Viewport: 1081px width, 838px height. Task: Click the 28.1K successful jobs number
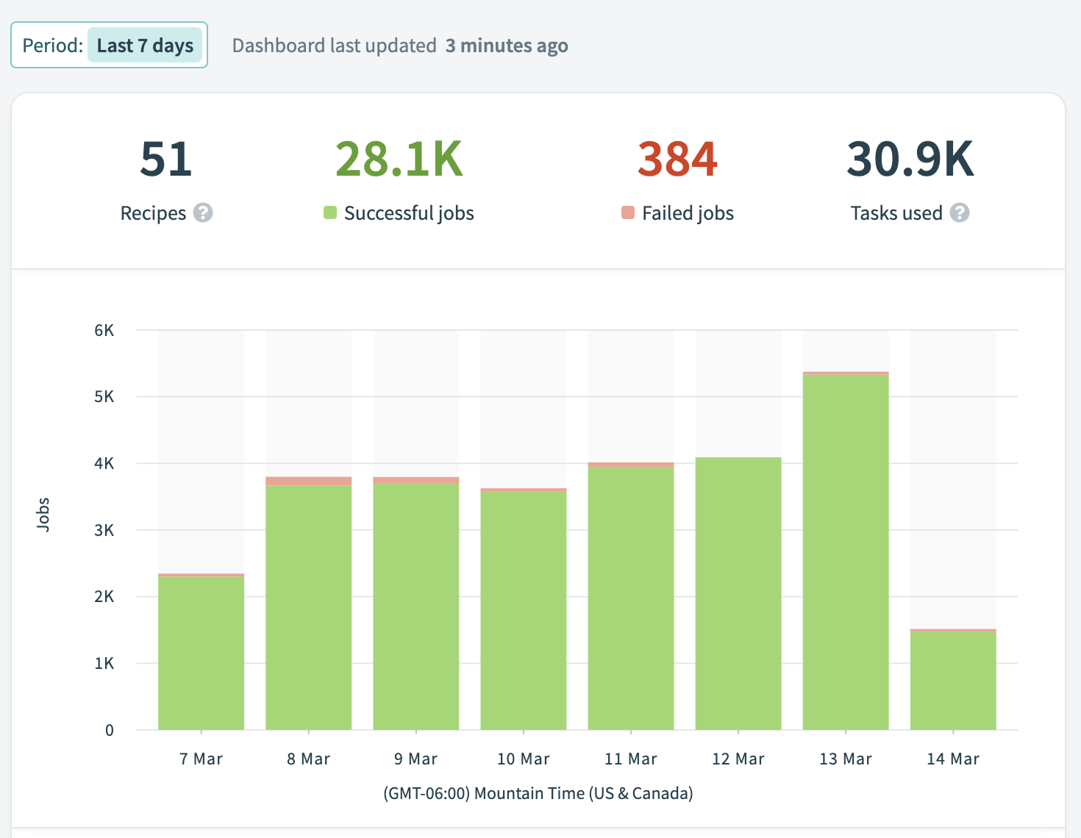point(399,160)
